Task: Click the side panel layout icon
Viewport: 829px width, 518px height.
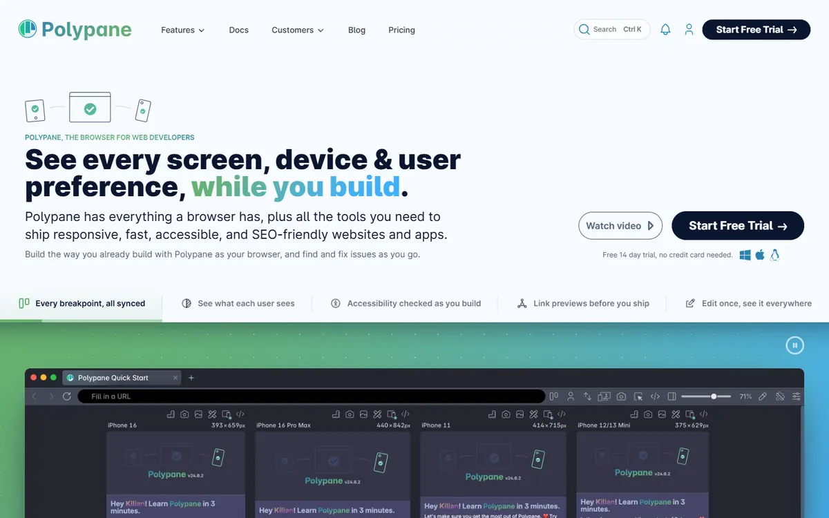Action: click(x=671, y=396)
